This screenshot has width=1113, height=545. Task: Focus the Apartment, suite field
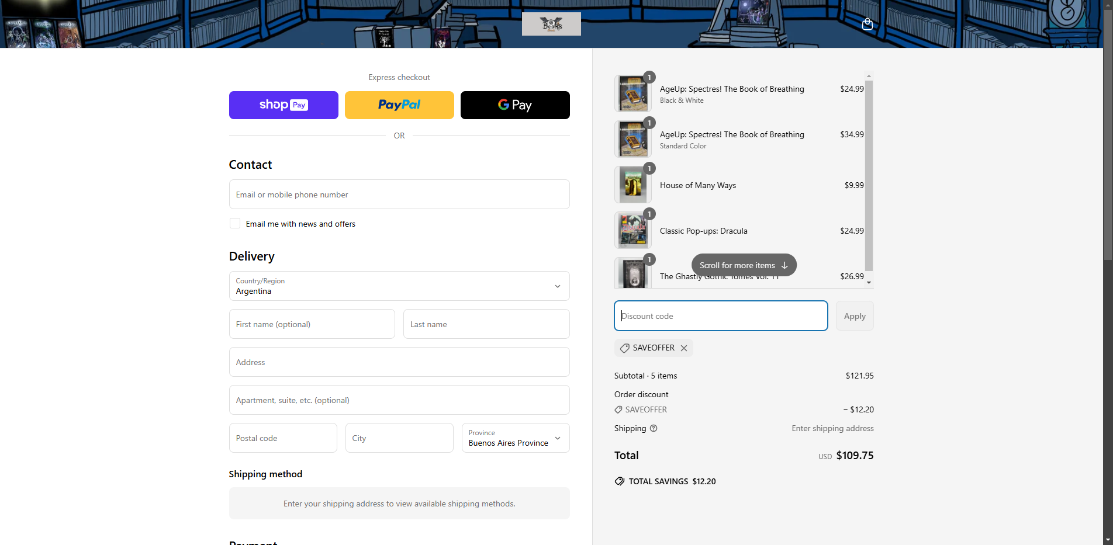tap(399, 400)
